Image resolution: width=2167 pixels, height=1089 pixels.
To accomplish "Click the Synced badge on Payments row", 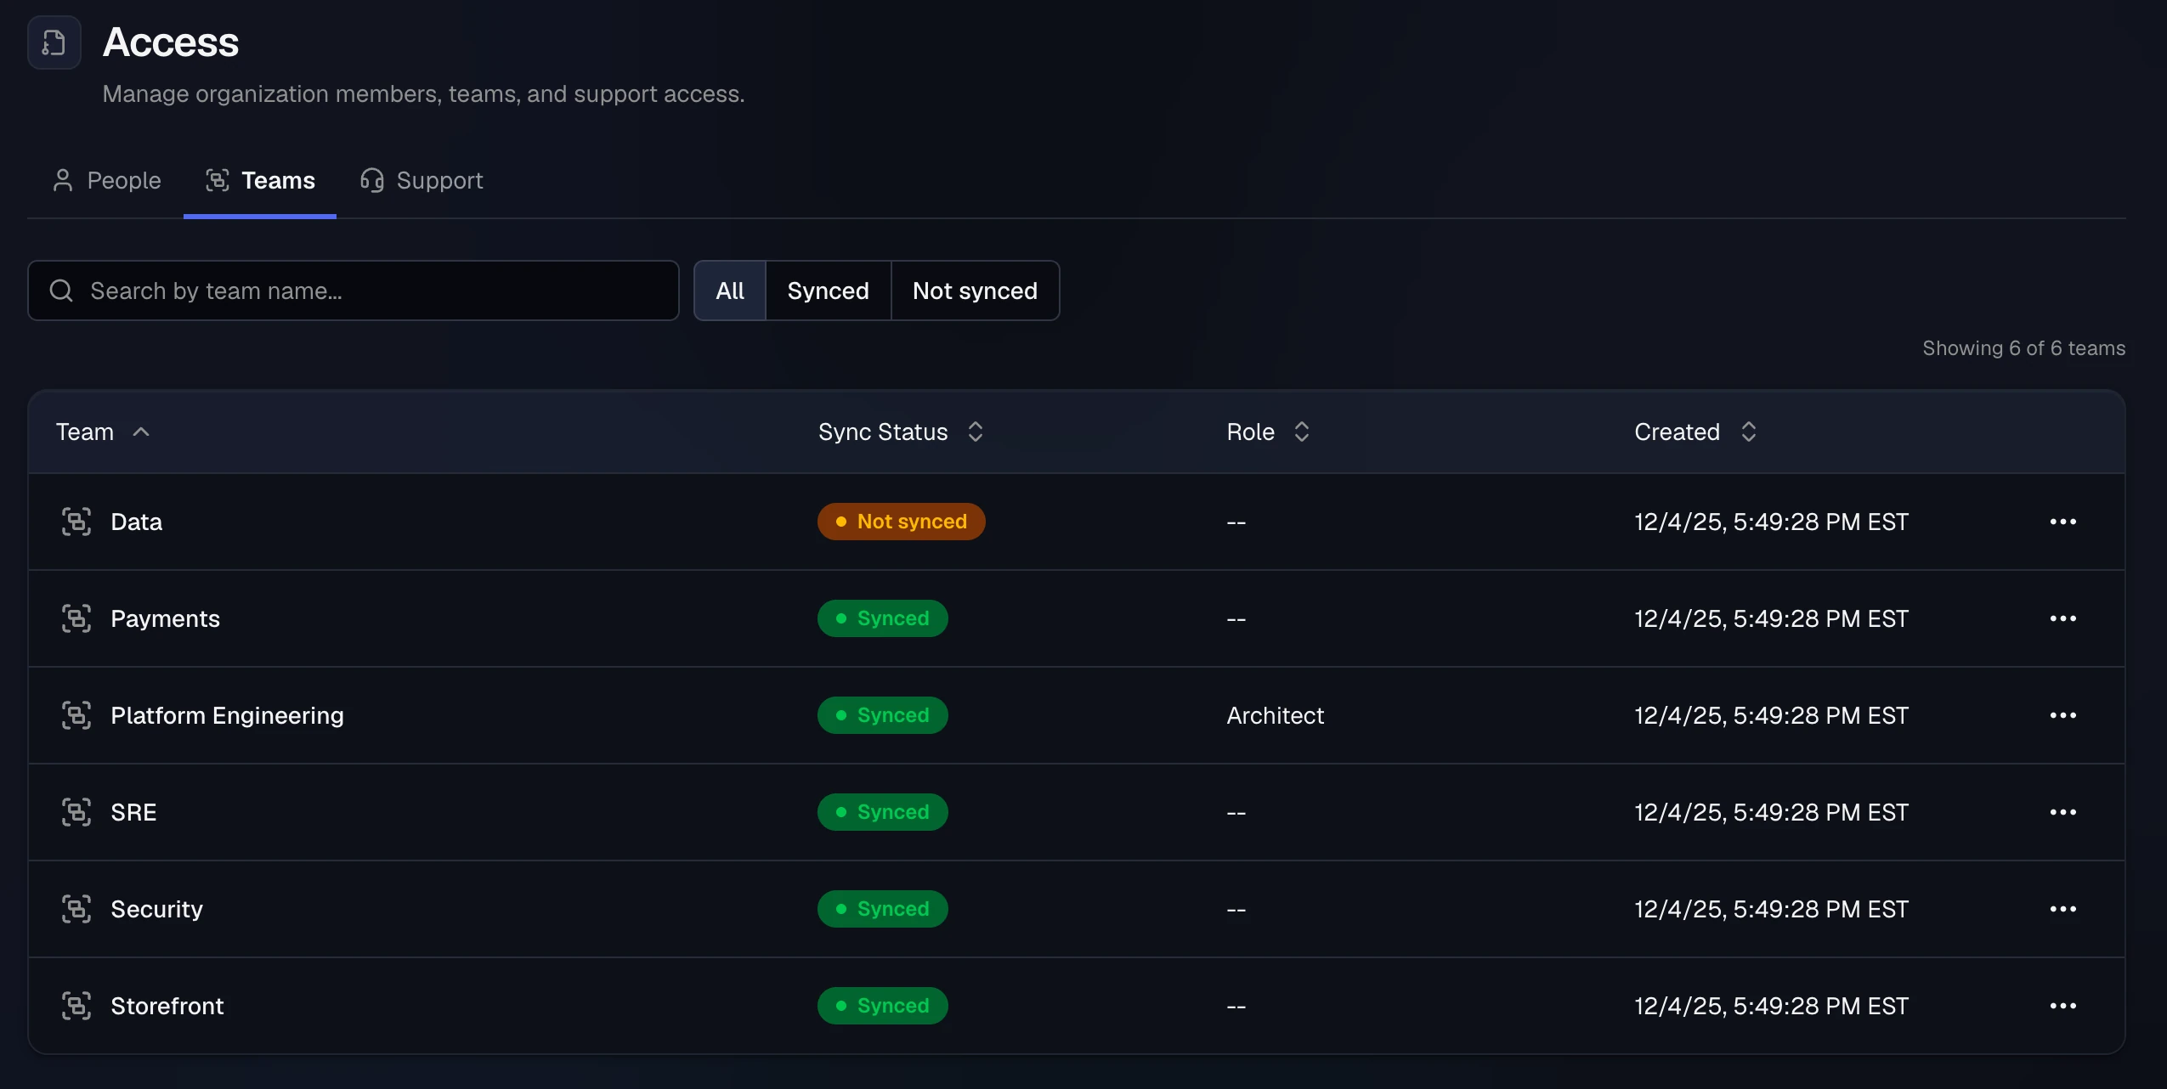I will [882, 618].
